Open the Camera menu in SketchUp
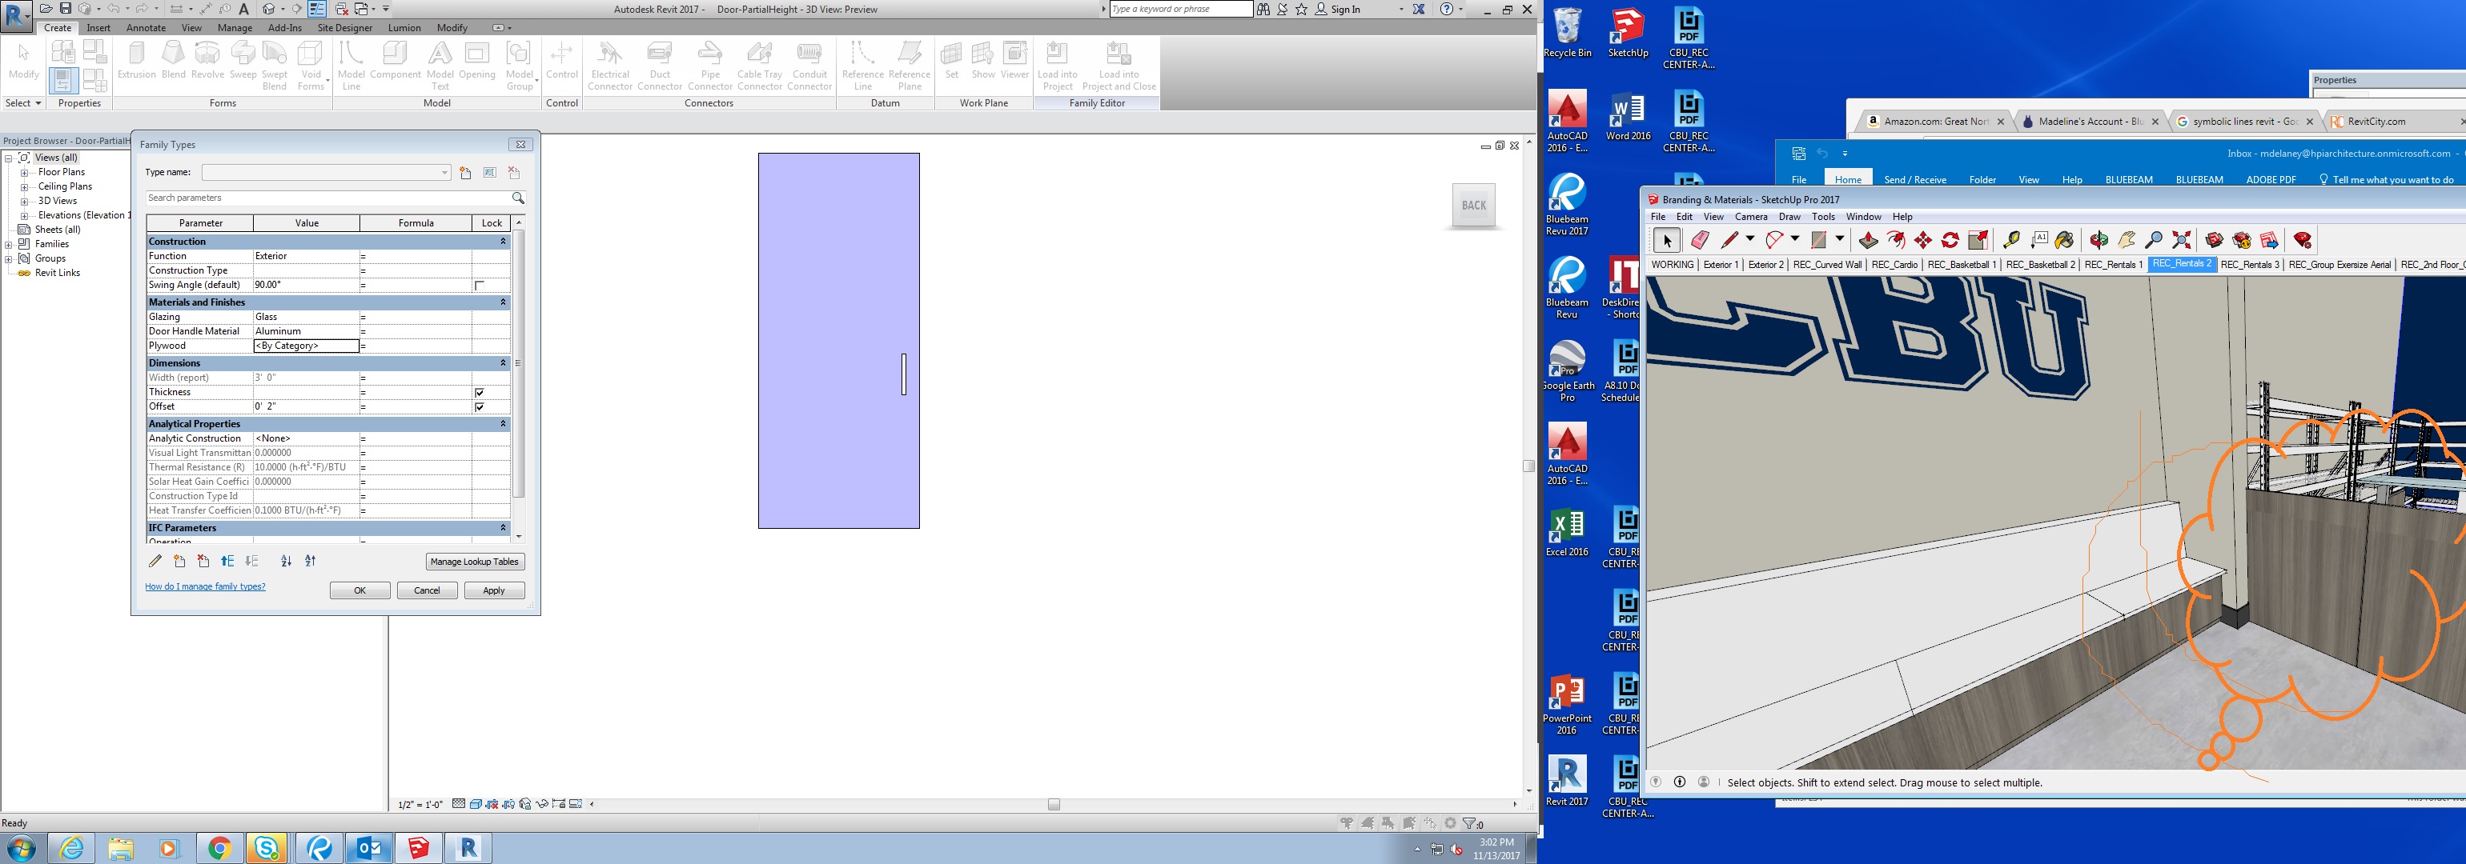 point(1751,217)
